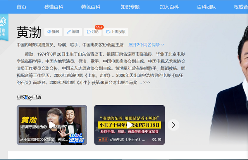Open the partially visible 权威合 navigation item
The image size is (248, 160).
(241, 7)
